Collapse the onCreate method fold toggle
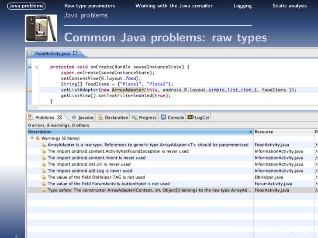318x238 pixels. [37, 67]
